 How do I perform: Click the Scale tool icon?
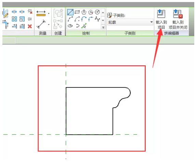[22, 19]
